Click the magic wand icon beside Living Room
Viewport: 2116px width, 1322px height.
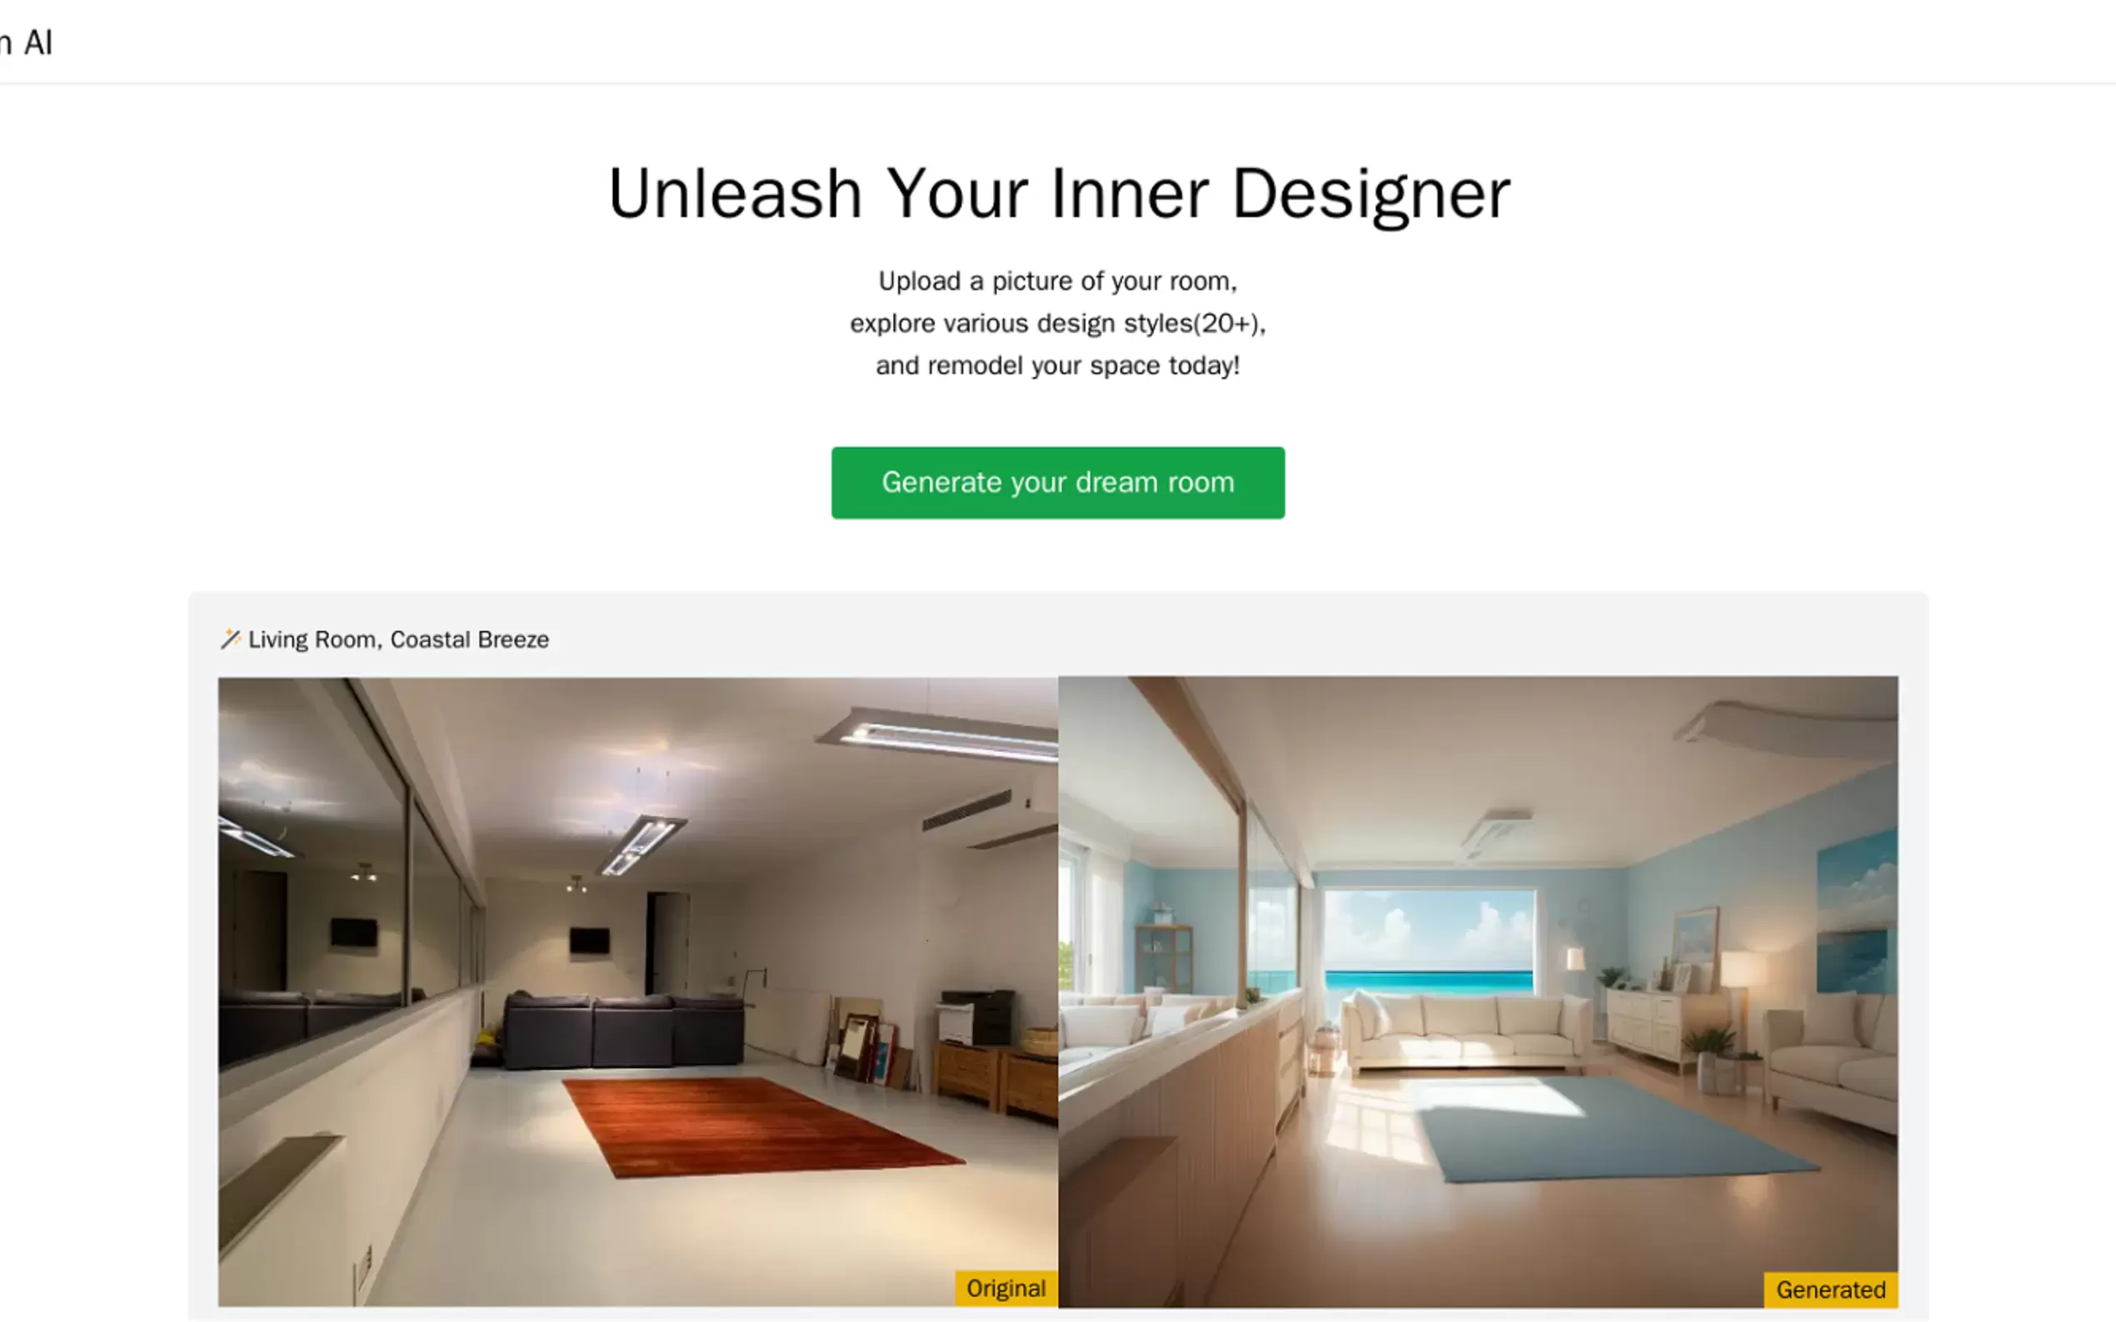(230, 639)
